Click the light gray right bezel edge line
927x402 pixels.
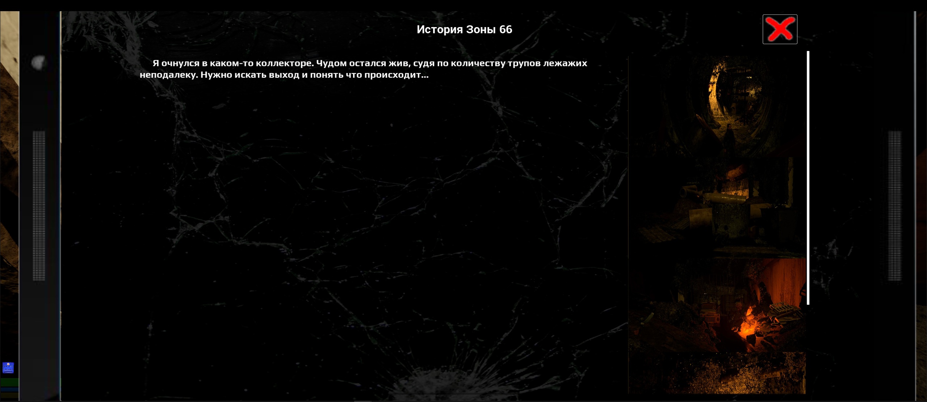(x=915, y=203)
